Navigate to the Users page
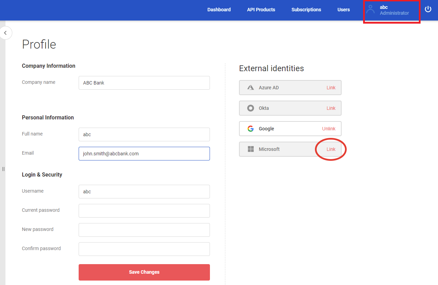This screenshot has height=285, width=438. 343,10
